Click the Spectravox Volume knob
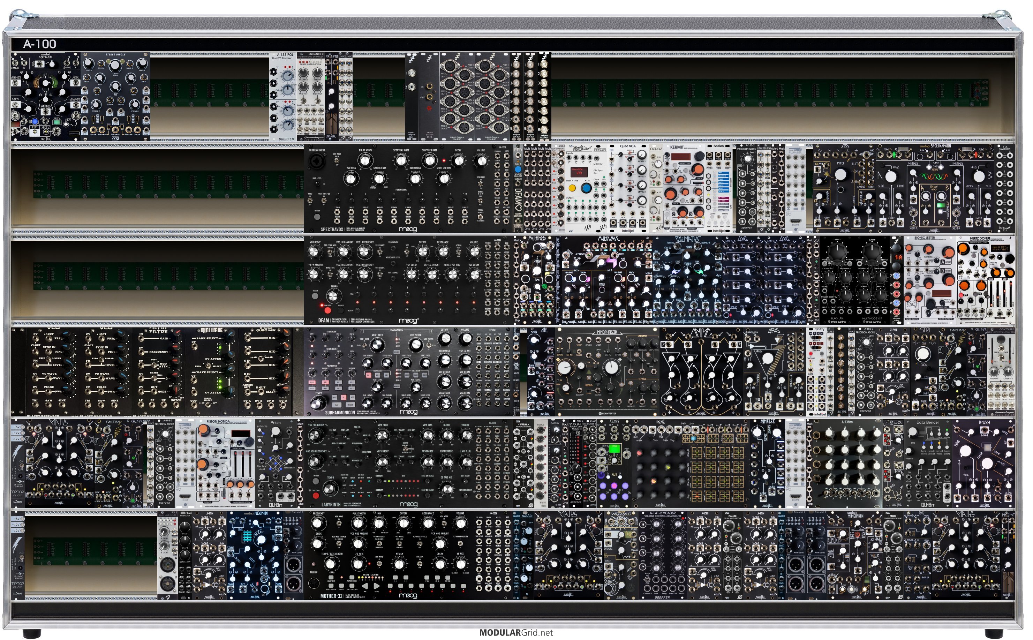 tap(481, 160)
